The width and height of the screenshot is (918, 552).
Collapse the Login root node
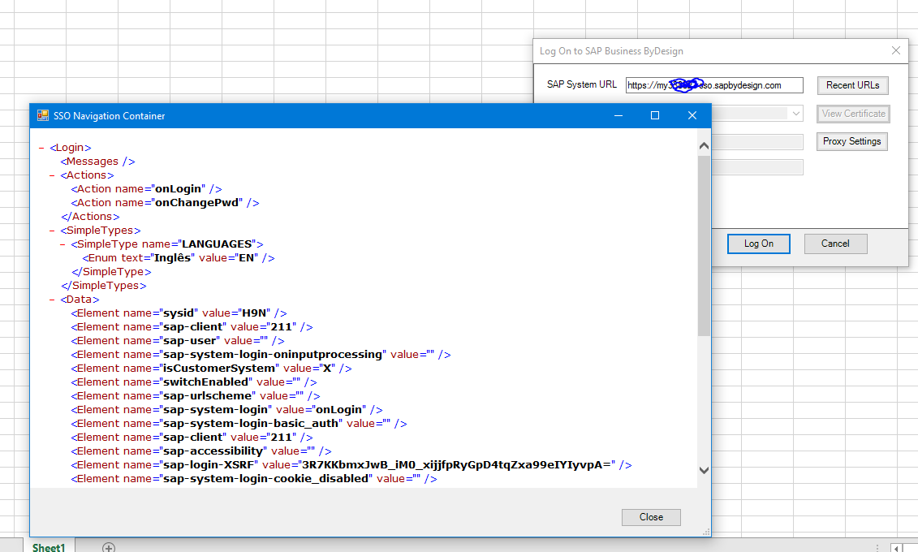41,148
